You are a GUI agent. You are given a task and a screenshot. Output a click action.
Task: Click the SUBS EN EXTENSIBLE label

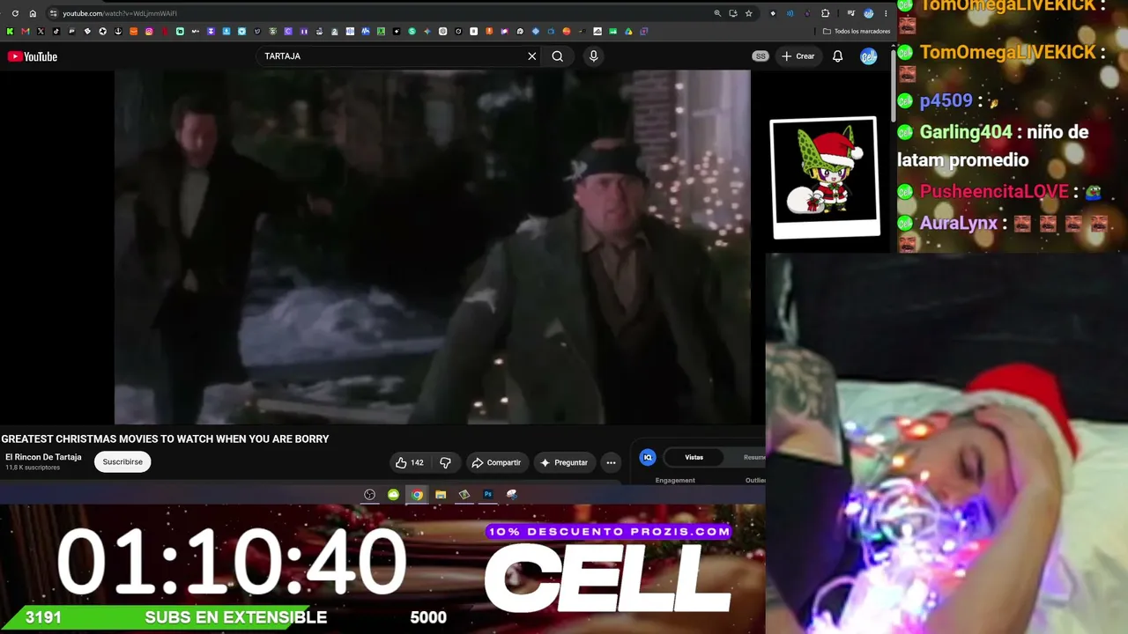pyautogui.click(x=236, y=617)
